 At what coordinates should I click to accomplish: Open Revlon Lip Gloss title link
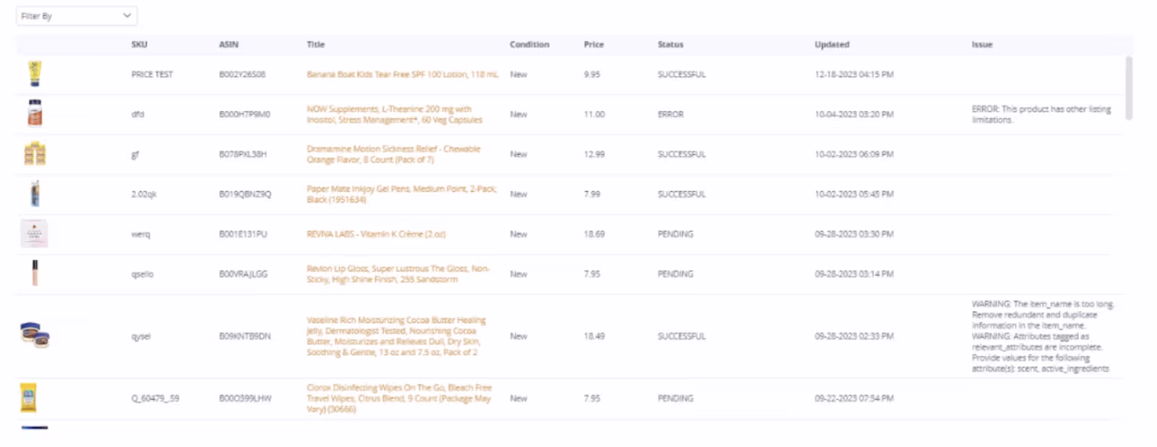point(398,274)
